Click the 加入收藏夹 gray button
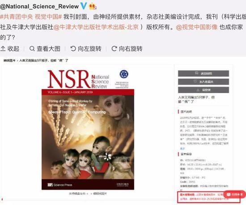The height and width of the screenshot is (205, 246). [204, 82]
